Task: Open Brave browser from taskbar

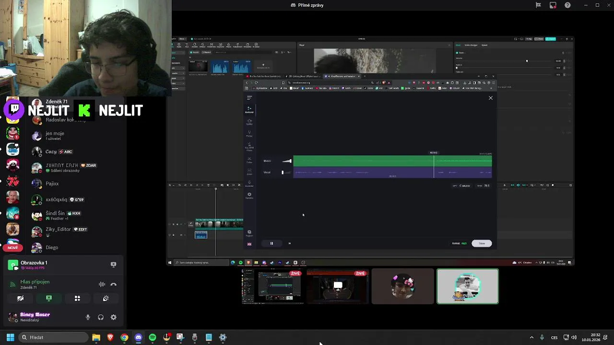Action: coord(110,337)
